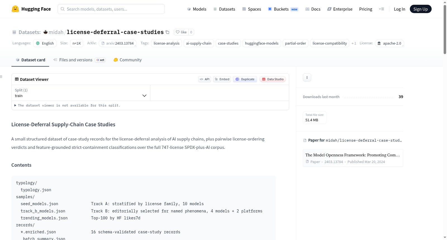Open Buckets in the top navigation
The width and height of the screenshot is (447, 240).
pos(283,9)
